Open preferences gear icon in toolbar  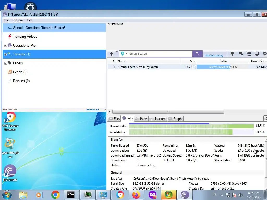click(265, 54)
